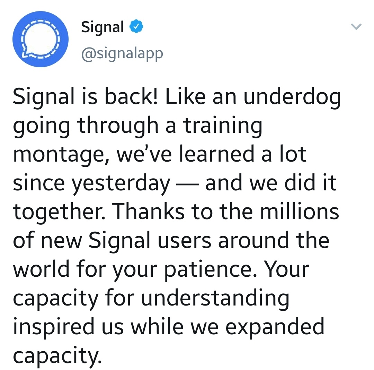Click the word "millions" in the tweet
374x370 pixels.
coord(300,211)
